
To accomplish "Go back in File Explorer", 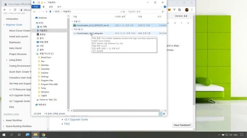I will [x=34, y=11].
